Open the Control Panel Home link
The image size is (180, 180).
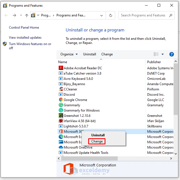coord(24,28)
